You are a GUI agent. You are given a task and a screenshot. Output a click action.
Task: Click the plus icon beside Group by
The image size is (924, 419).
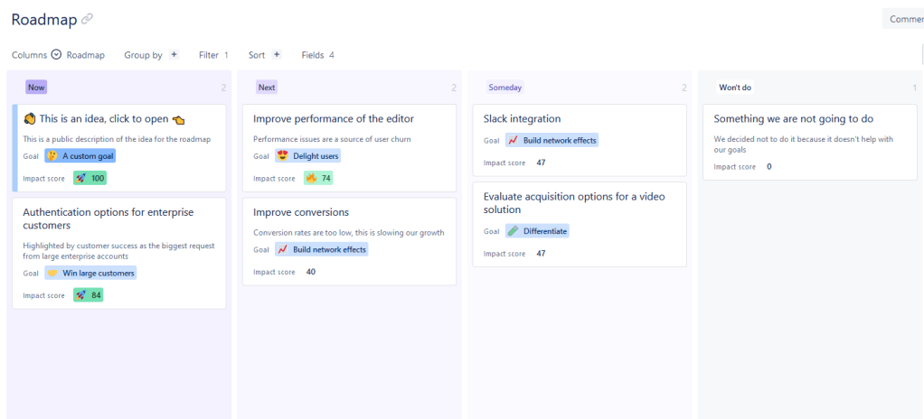coord(174,55)
